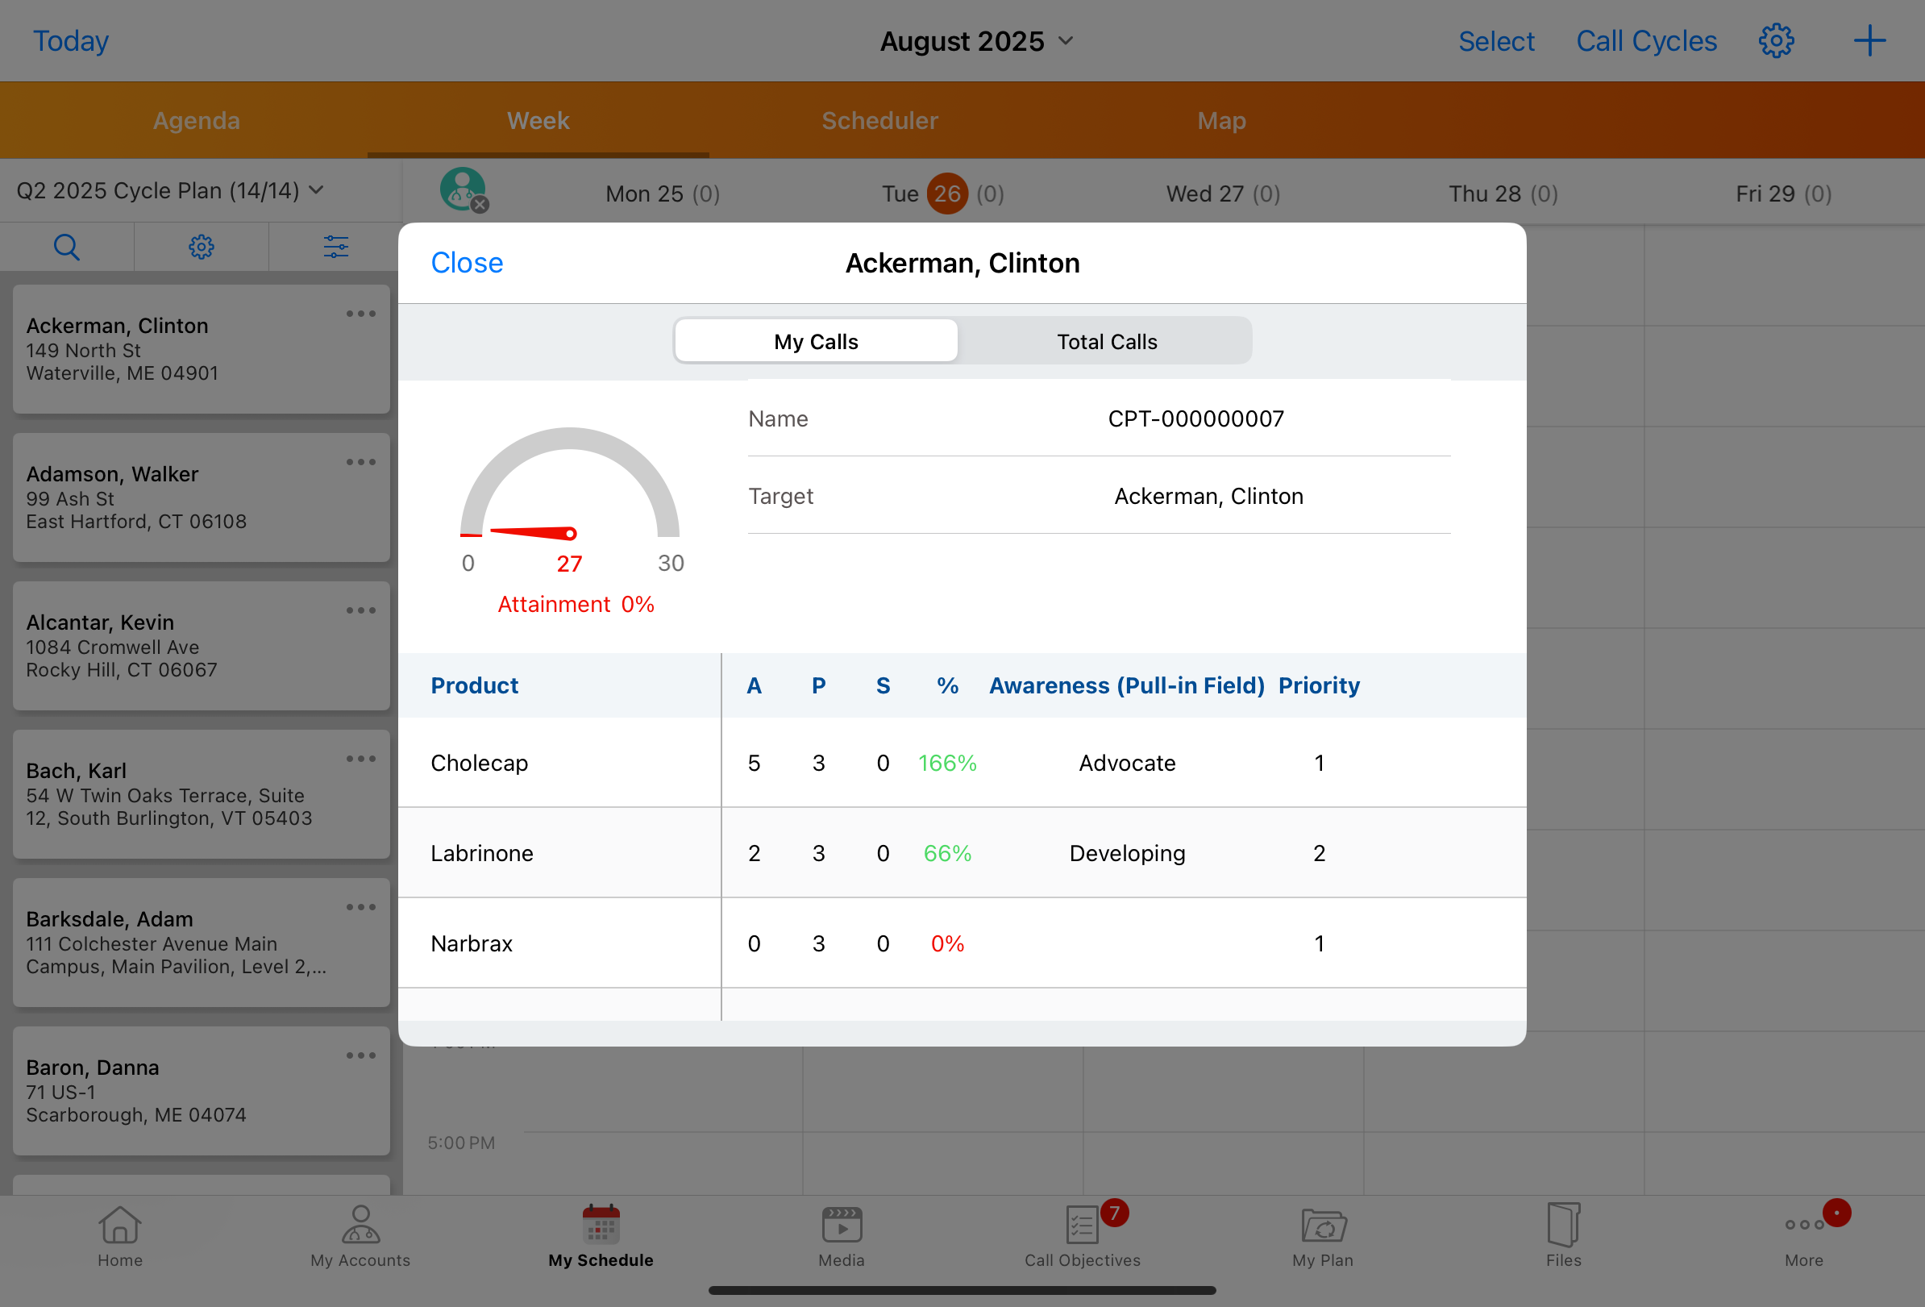Open Media tab icon
Viewport: 1925px width, 1307px height.
841,1226
